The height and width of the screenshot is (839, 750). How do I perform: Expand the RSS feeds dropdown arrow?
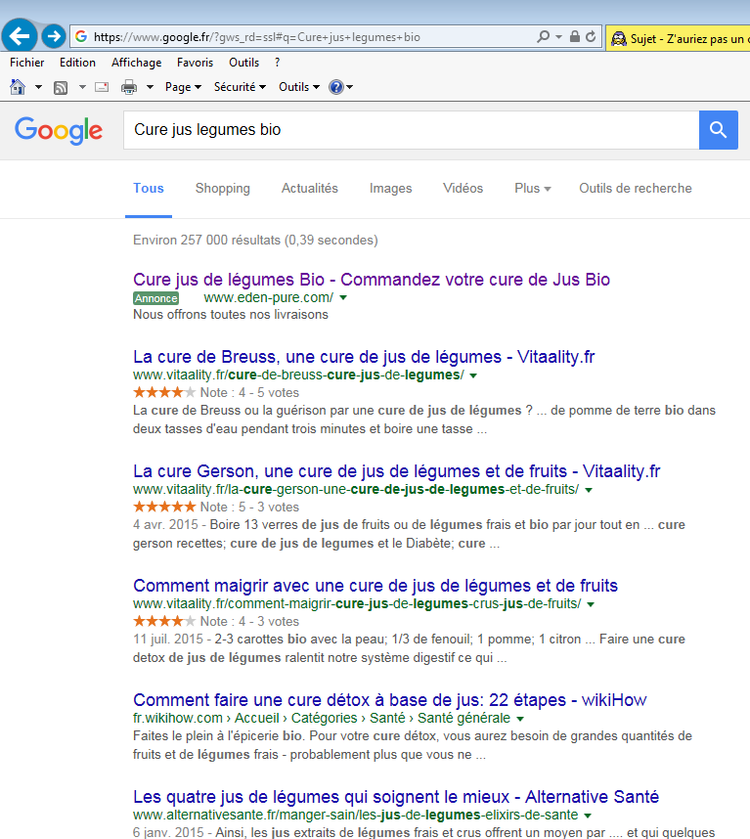[82, 87]
